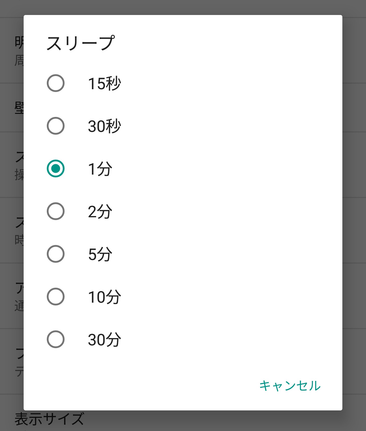Tap the "1分" option text
Viewport: 366px width, 431px height.
(100, 169)
